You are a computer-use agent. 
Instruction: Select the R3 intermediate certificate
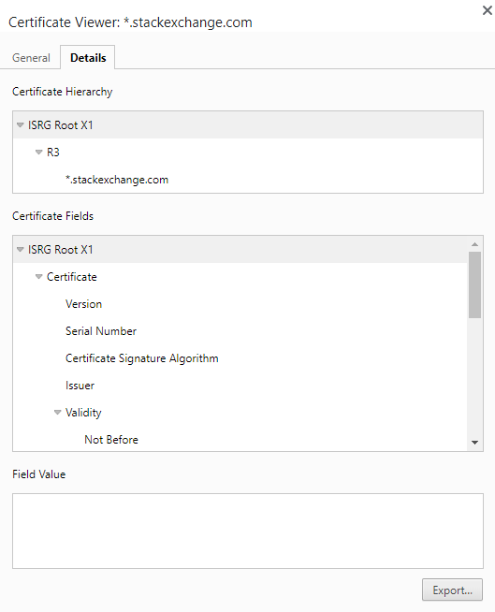(x=248, y=153)
